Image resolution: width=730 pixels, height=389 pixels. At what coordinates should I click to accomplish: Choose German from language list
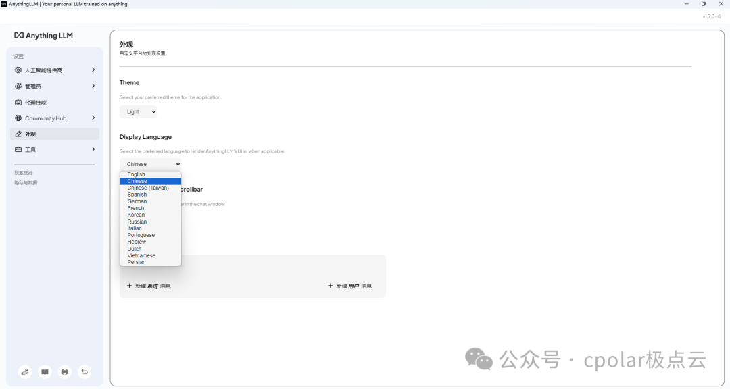click(x=150, y=201)
